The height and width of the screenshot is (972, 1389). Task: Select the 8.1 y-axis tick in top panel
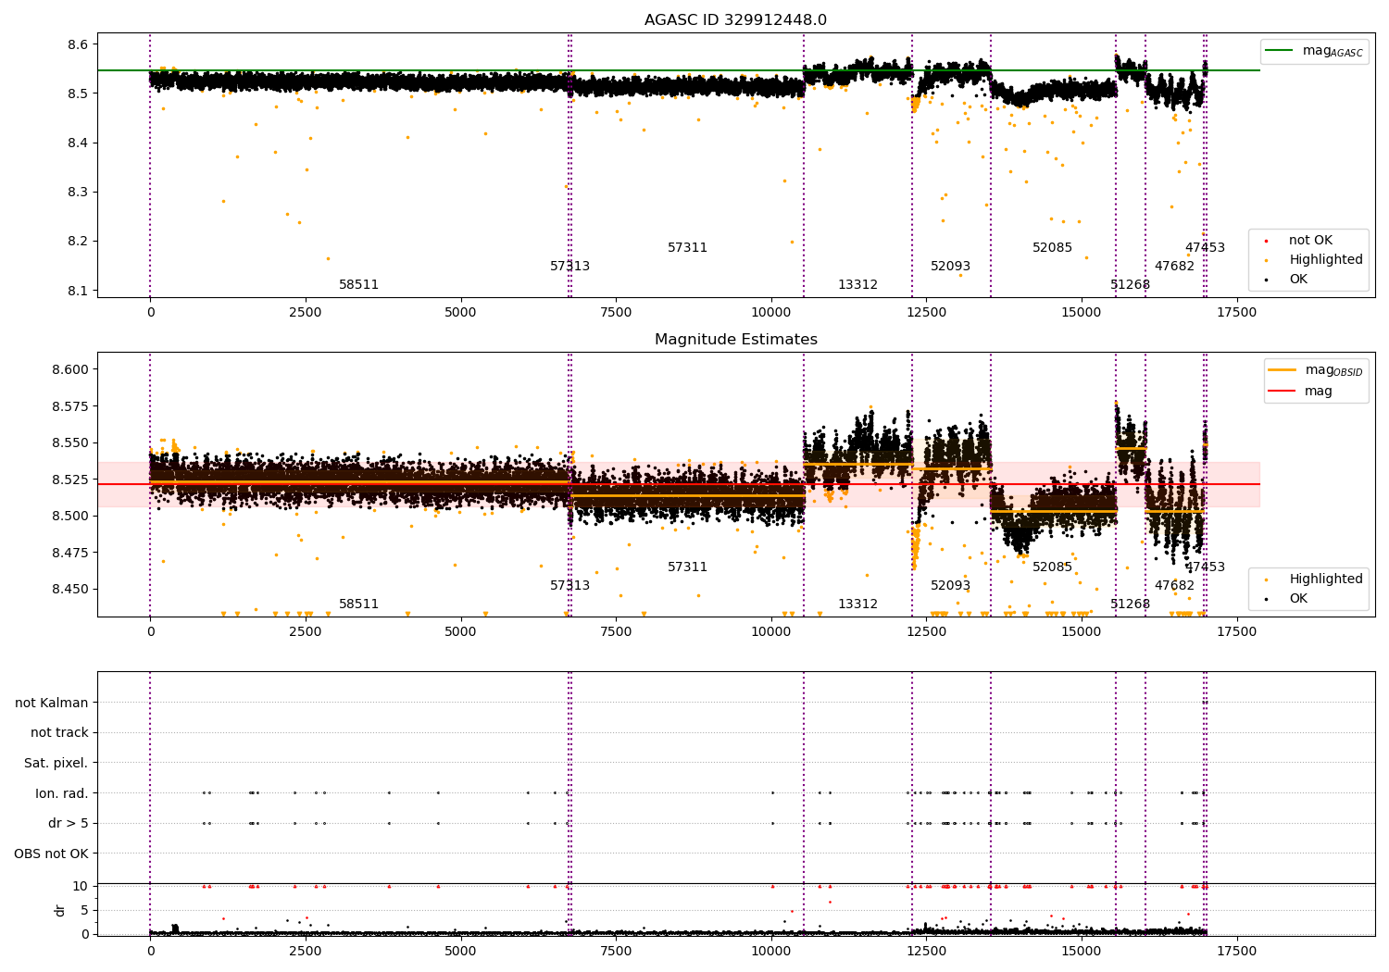coord(78,291)
